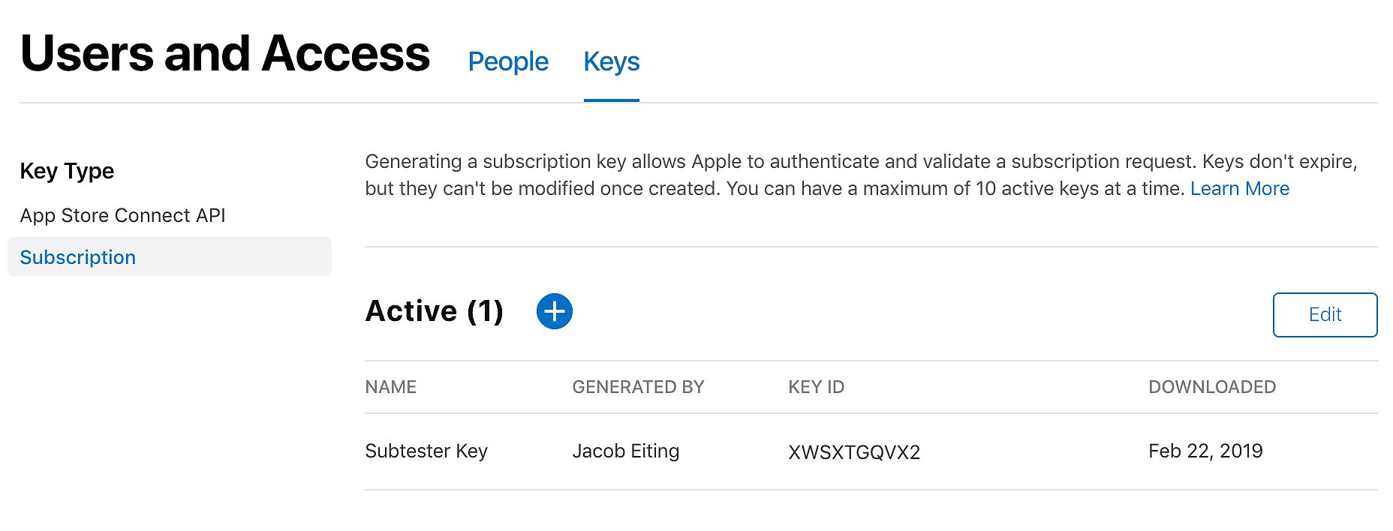Image resolution: width=1393 pixels, height=531 pixels.
Task: Click blank space below Subtester Key row
Action: pyautogui.click(x=871, y=511)
